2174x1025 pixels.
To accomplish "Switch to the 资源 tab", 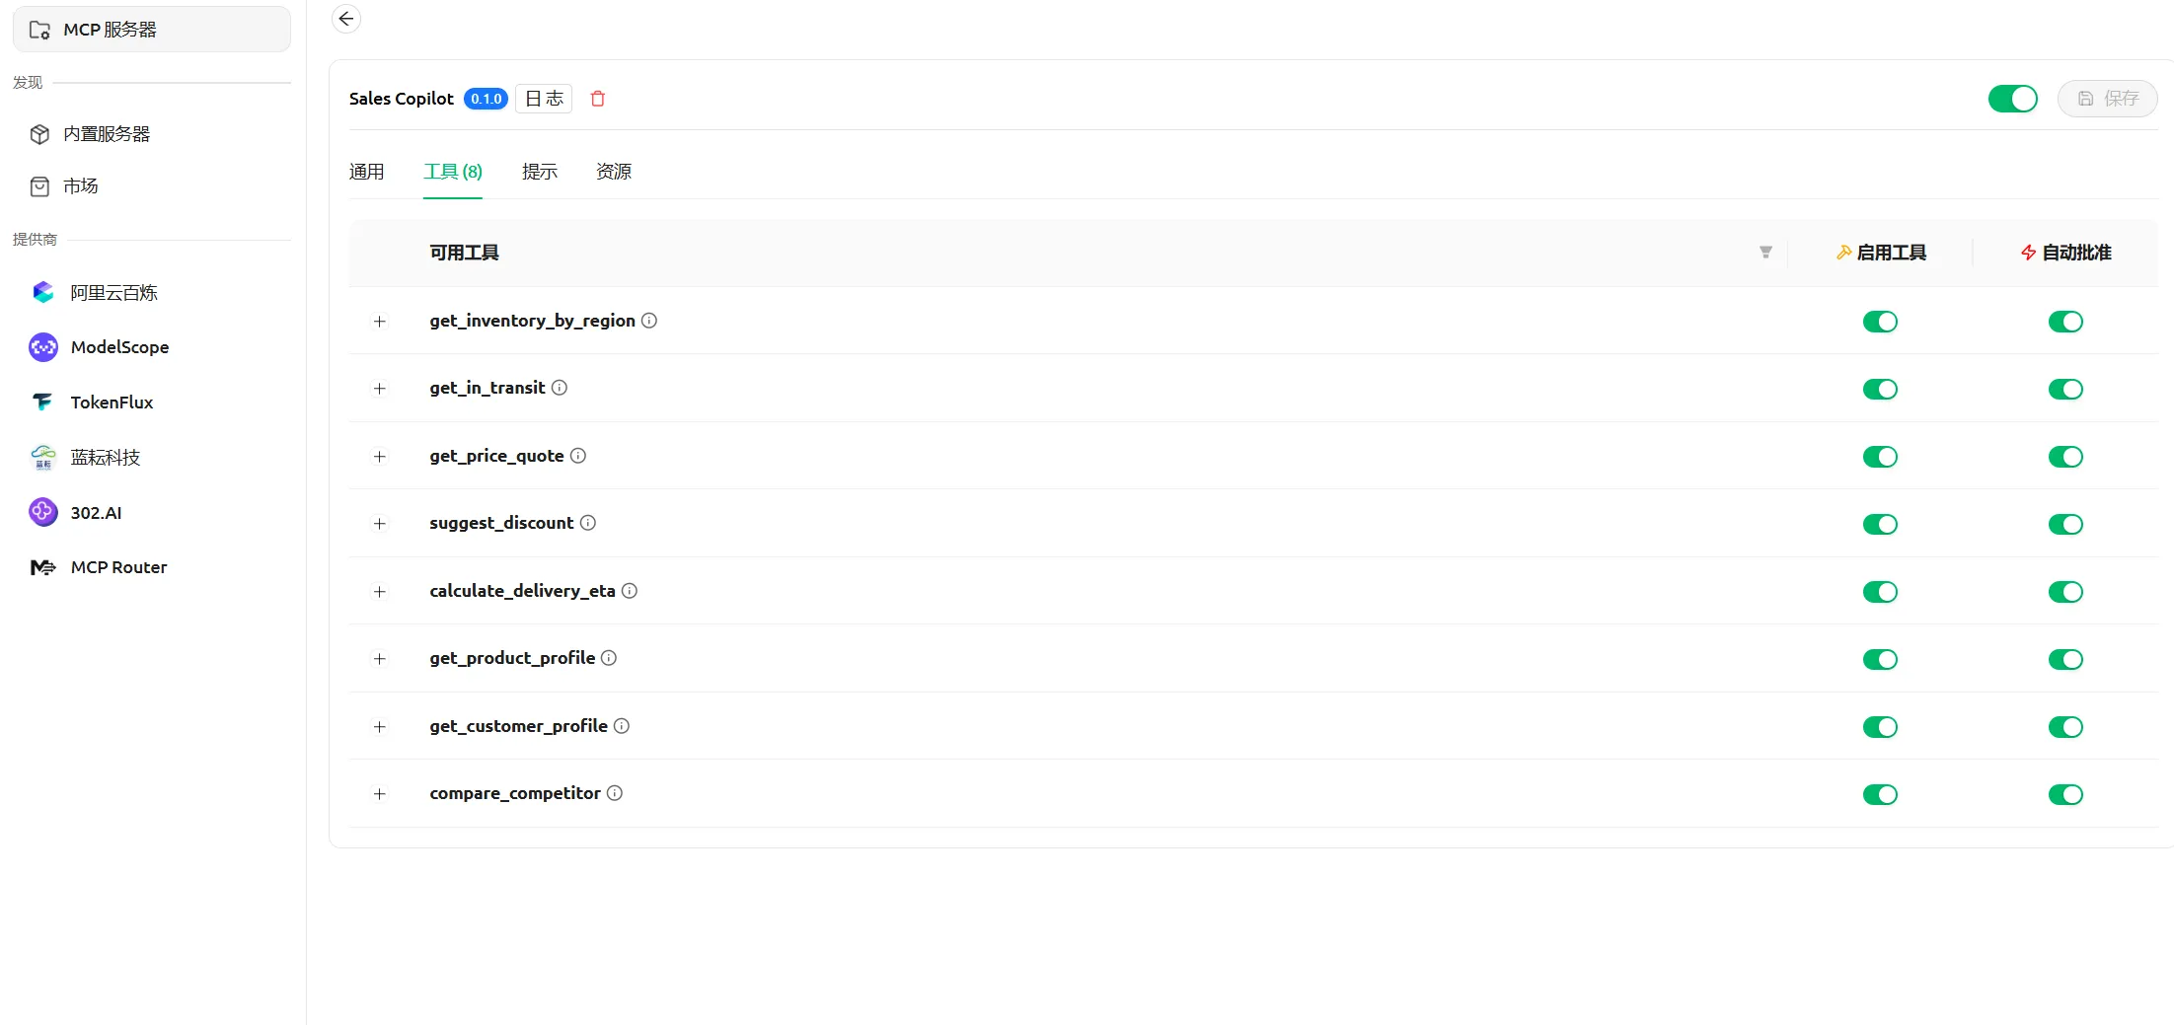I will [x=613, y=172].
